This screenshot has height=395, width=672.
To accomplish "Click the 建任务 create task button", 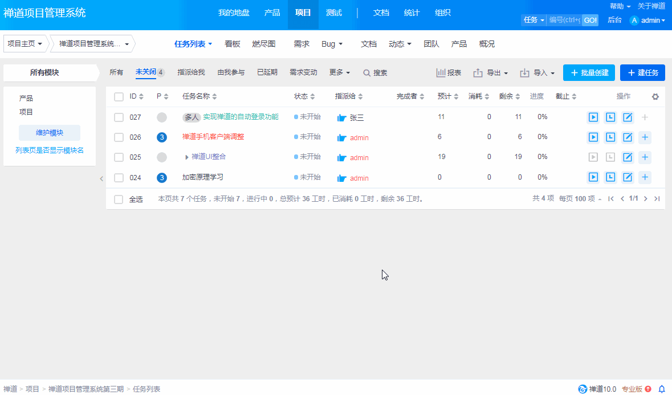I will (x=642, y=73).
